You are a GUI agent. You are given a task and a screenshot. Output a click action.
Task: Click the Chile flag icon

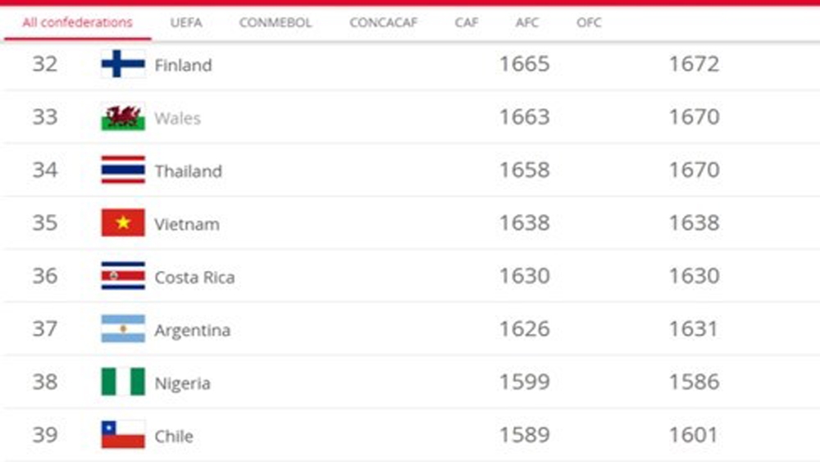coord(123,434)
